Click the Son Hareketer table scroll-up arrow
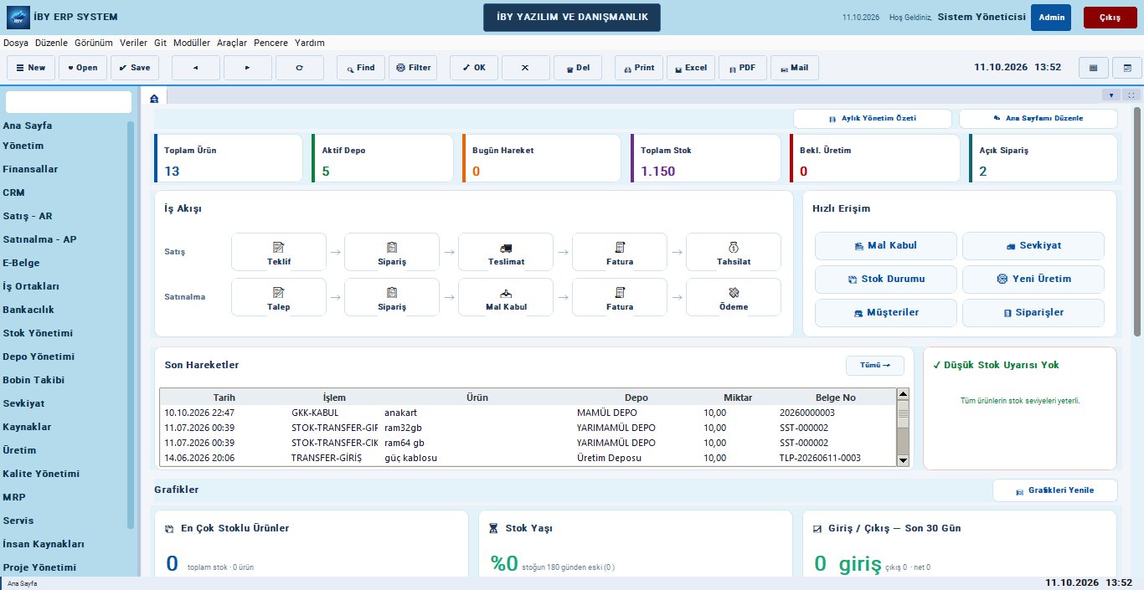The width and height of the screenshot is (1144, 590). pyautogui.click(x=903, y=394)
